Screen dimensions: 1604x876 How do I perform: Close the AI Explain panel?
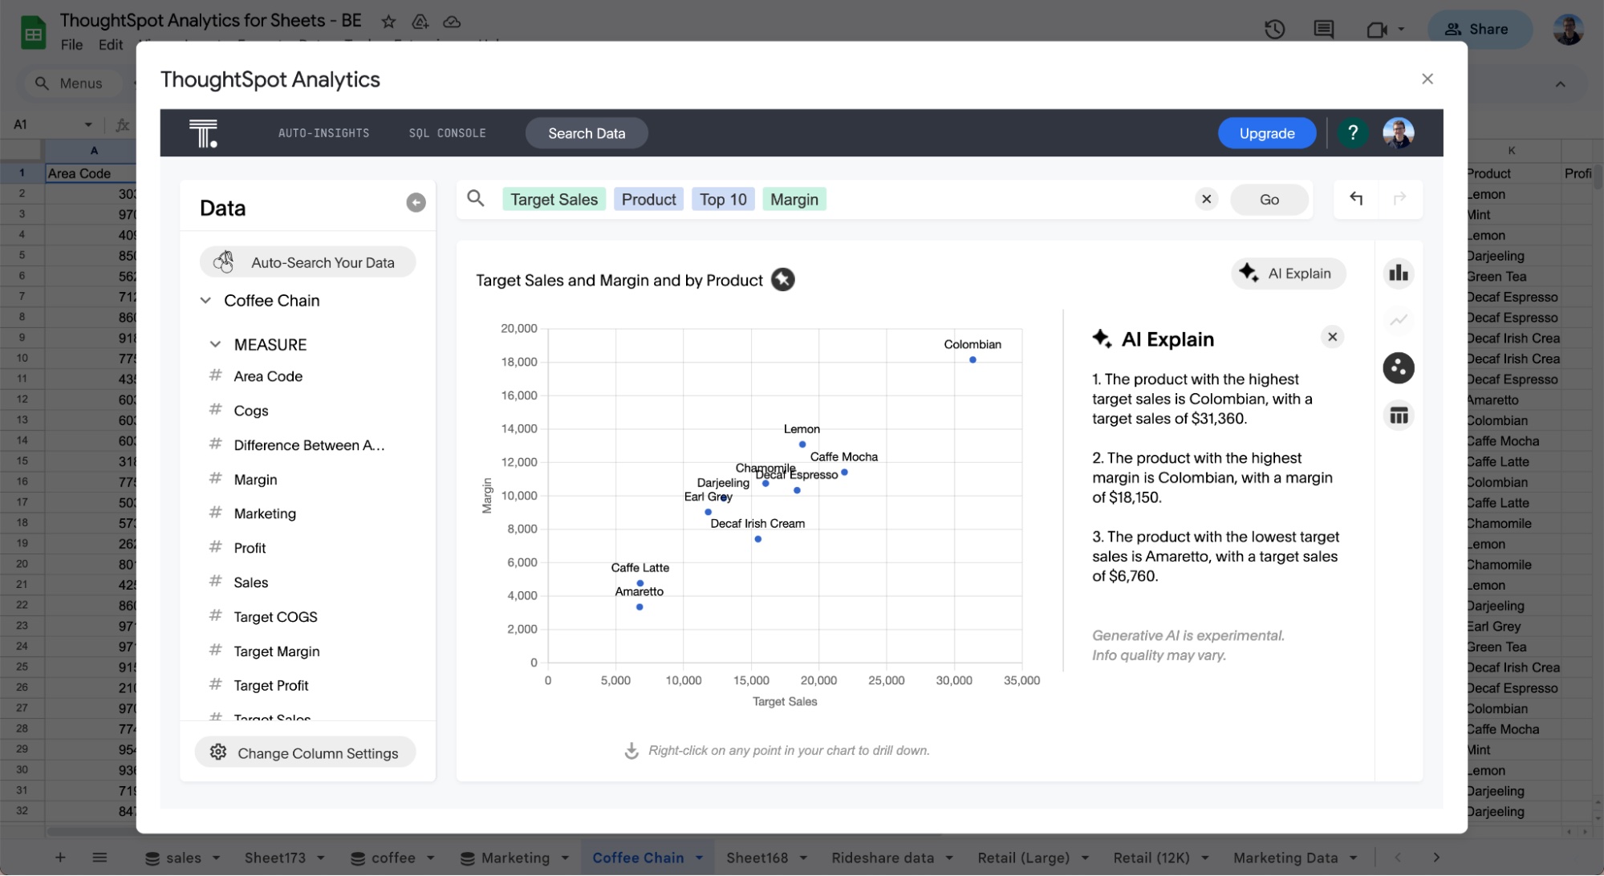(1332, 337)
